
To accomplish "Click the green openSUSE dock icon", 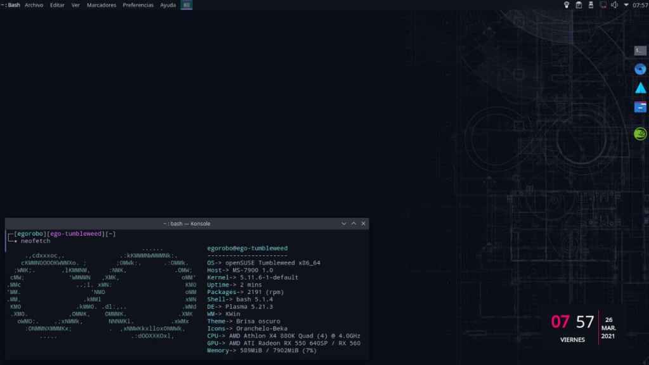I will pyautogui.click(x=640, y=134).
